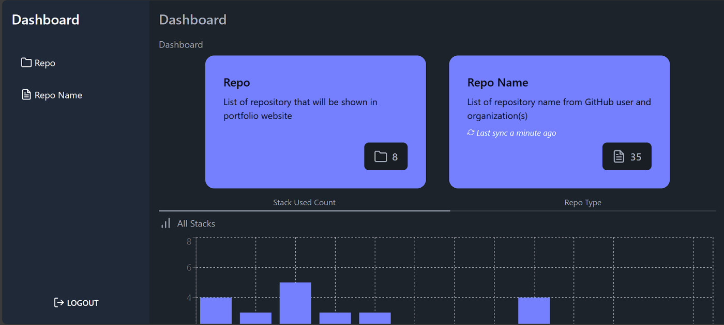Click the folder icon in the Repo card badge
Viewport: 724px width, 325px height.
pyautogui.click(x=381, y=156)
